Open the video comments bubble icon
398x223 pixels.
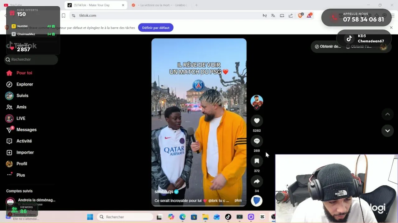coord(257,141)
